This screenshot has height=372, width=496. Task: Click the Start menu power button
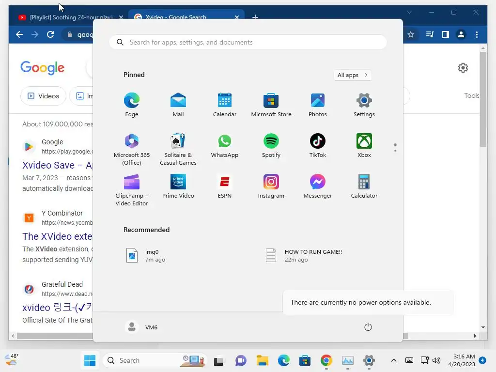pyautogui.click(x=368, y=327)
